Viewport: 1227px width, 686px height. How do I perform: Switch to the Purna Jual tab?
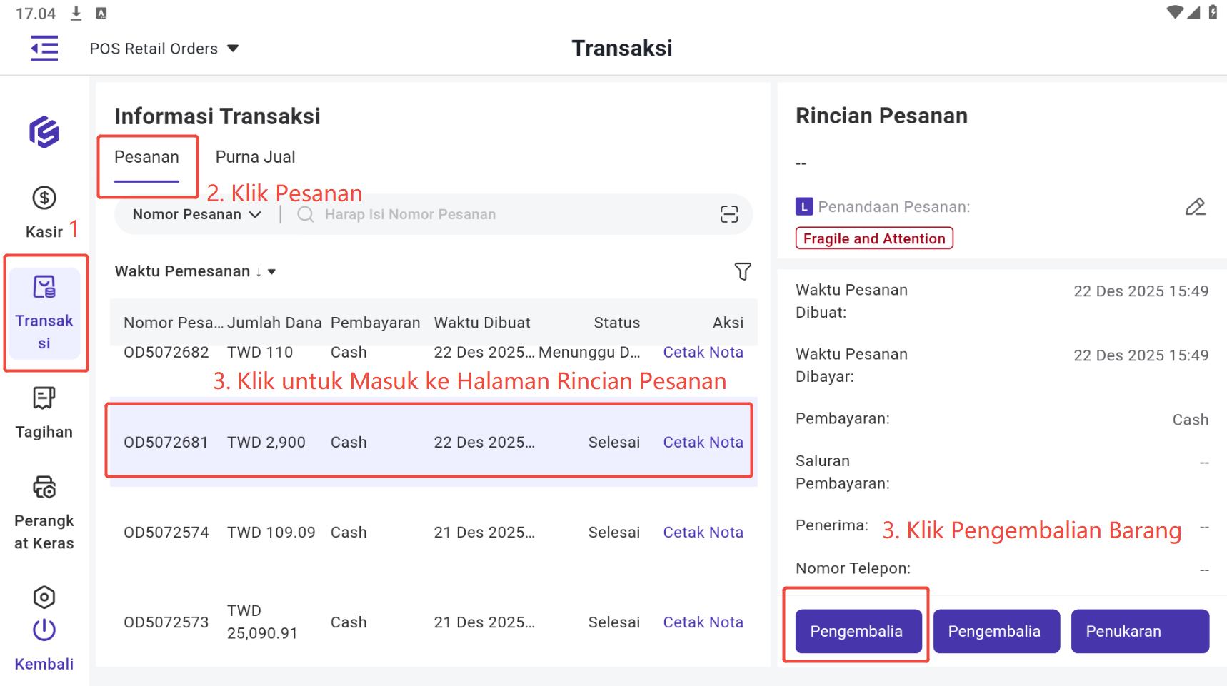click(255, 157)
